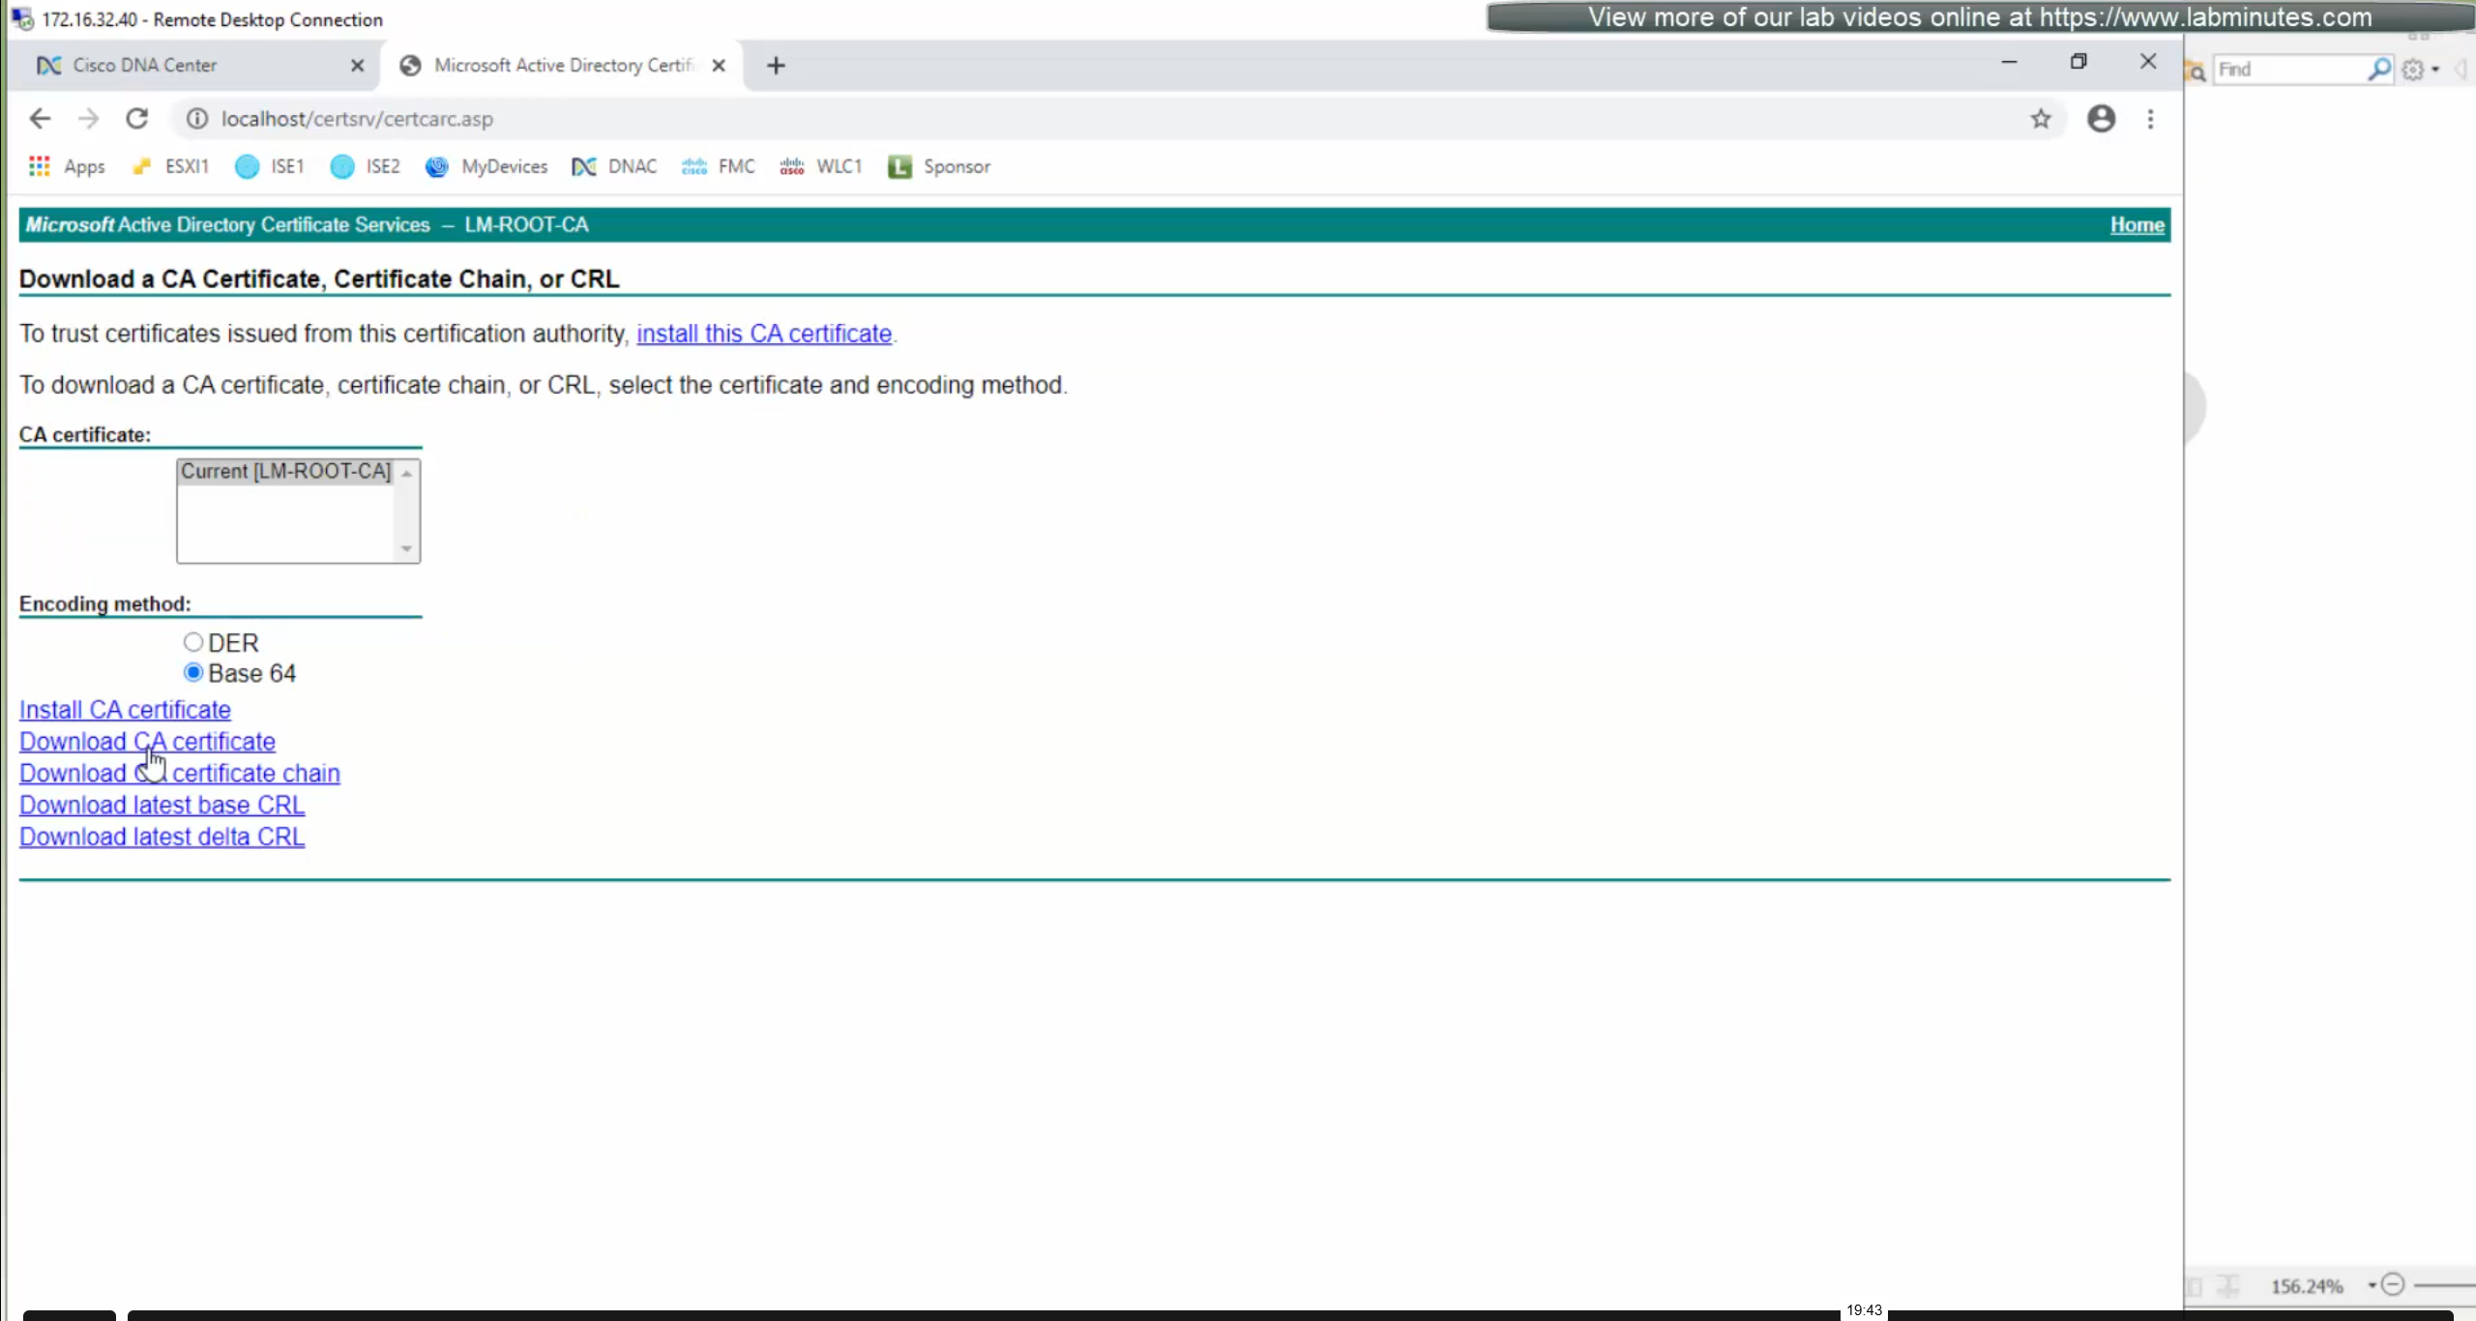Open the Chrome profile avatar icon
This screenshot has height=1321, width=2476.
point(2101,119)
